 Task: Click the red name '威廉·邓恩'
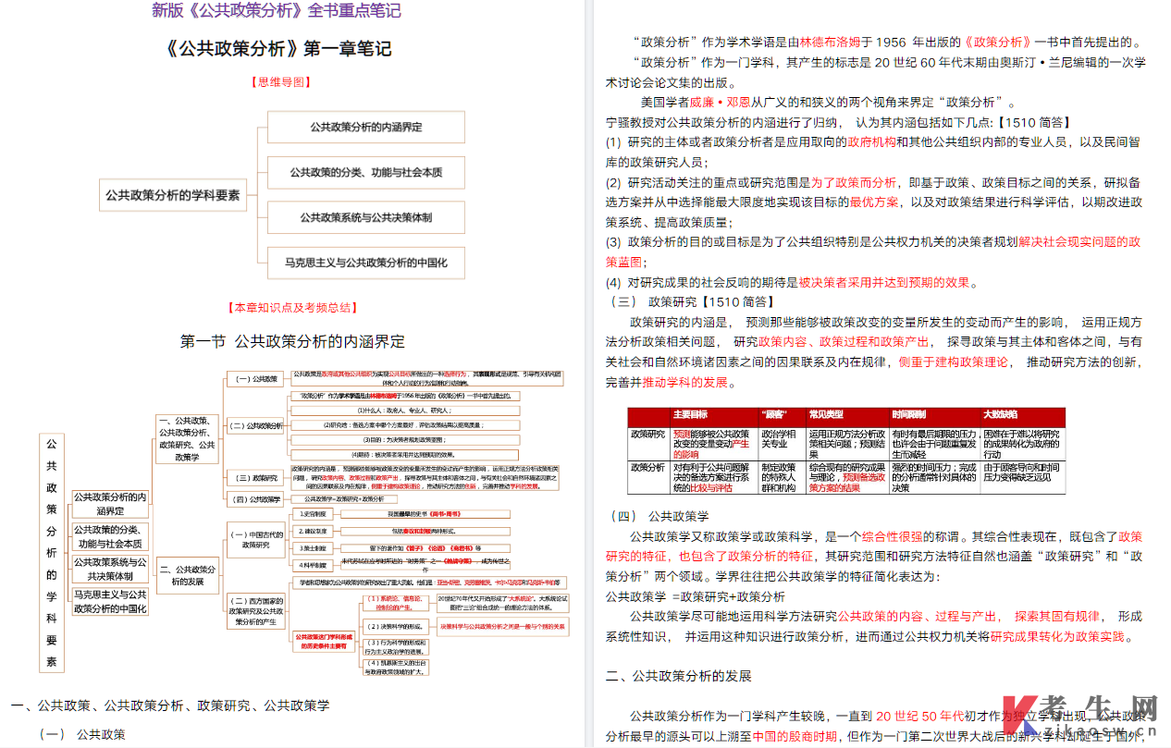(x=720, y=102)
